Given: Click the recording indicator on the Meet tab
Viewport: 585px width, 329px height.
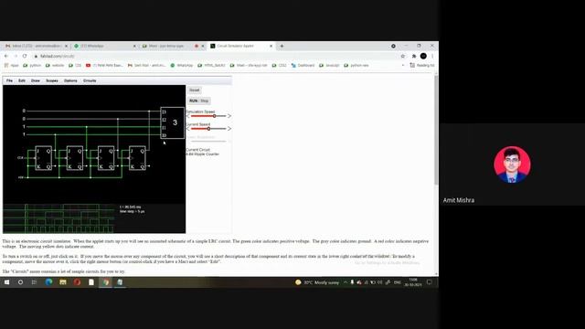Looking at the screenshot, I should (197, 46).
